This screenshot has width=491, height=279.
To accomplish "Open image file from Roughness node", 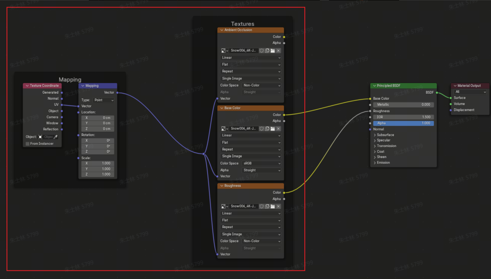I will 273,207.
